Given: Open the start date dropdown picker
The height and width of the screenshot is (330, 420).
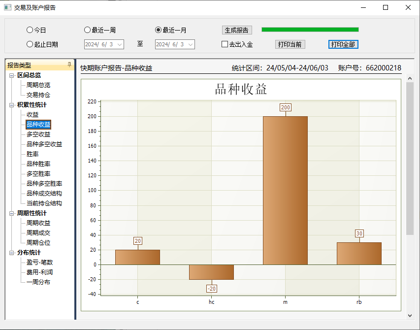Looking at the screenshot, I should (119, 45).
